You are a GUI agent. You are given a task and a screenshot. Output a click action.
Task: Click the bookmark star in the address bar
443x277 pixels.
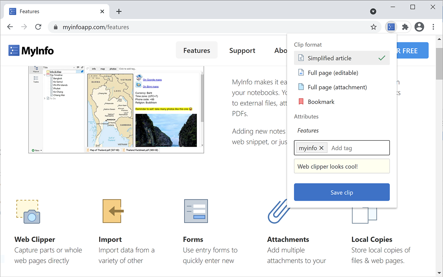(x=373, y=27)
